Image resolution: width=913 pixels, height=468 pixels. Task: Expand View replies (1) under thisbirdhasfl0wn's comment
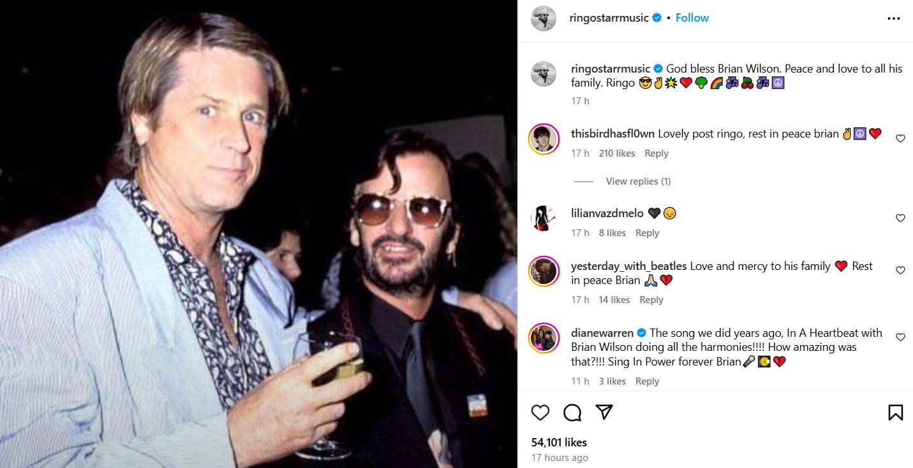(638, 181)
